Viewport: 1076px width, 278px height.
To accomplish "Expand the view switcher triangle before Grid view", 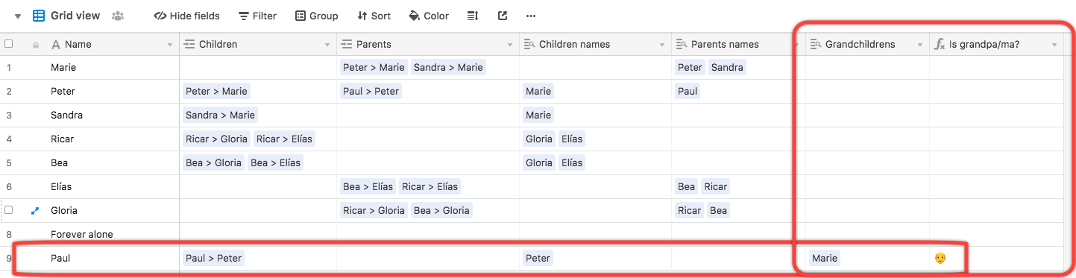I will (18, 16).
